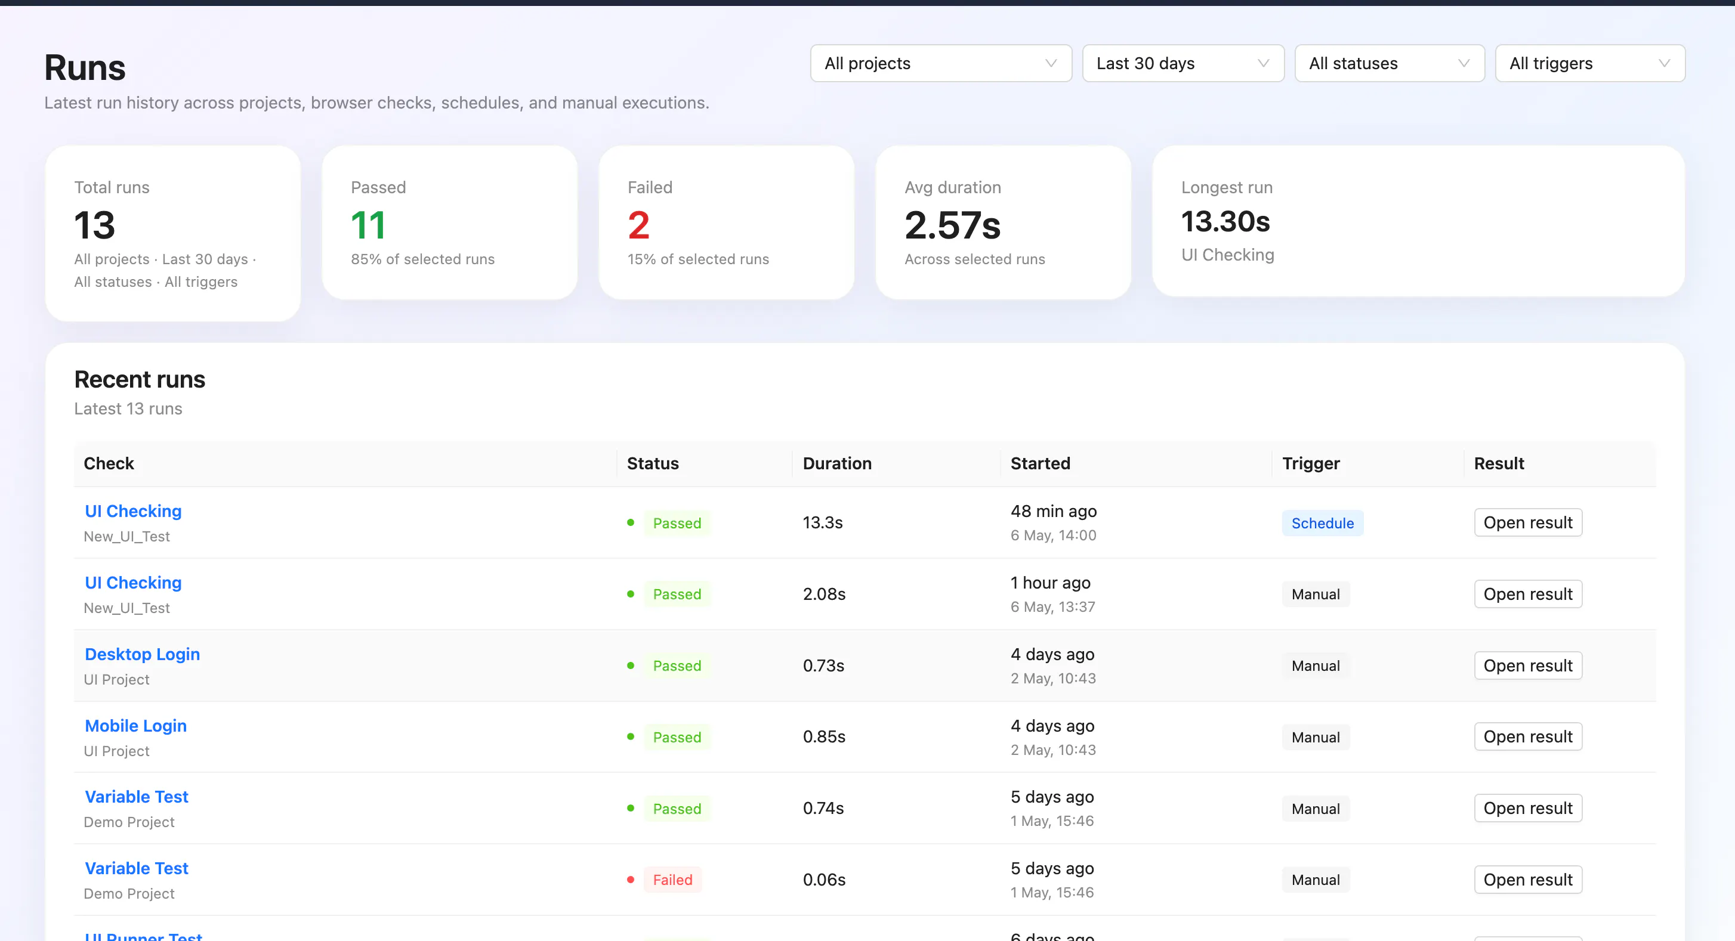Click the Passed badge in the Desktop Login row
Image resolution: width=1735 pixels, height=941 pixels.
click(677, 665)
